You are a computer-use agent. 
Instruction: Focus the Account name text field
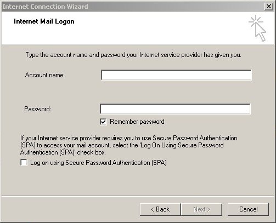pos(176,75)
